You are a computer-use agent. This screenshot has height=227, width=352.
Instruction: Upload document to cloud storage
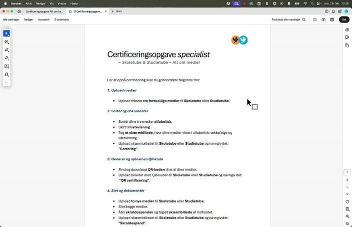click(x=323, y=19)
